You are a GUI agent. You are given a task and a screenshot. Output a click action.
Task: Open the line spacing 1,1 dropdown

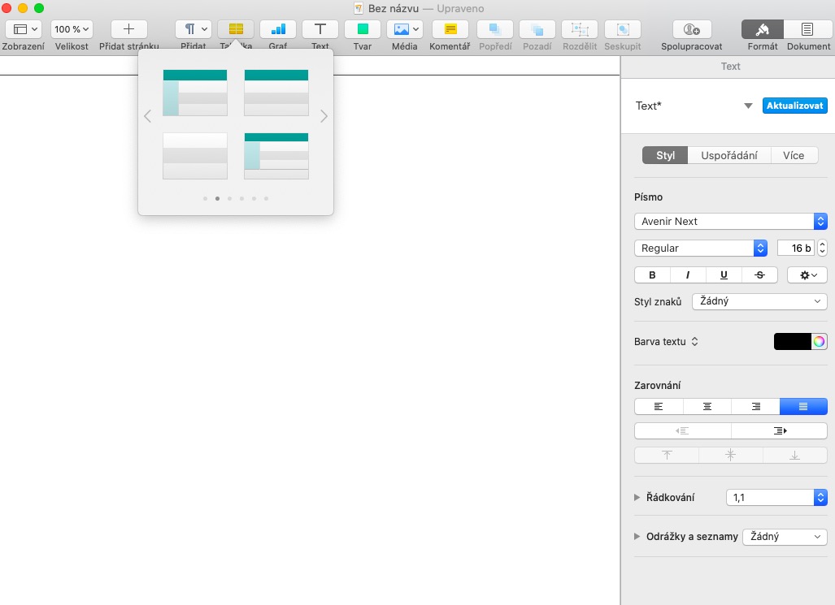tap(776, 498)
